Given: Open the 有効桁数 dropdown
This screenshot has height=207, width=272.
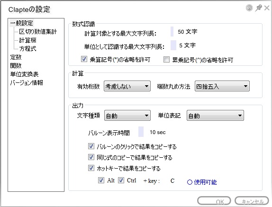Looking at the screenshot, I should pyautogui.click(x=127, y=86).
